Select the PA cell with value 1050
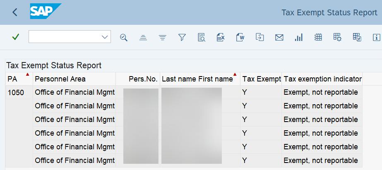The image size is (382, 170). coord(16,93)
